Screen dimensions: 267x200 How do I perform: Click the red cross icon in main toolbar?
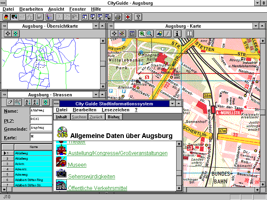pyautogui.click(x=128, y=17)
